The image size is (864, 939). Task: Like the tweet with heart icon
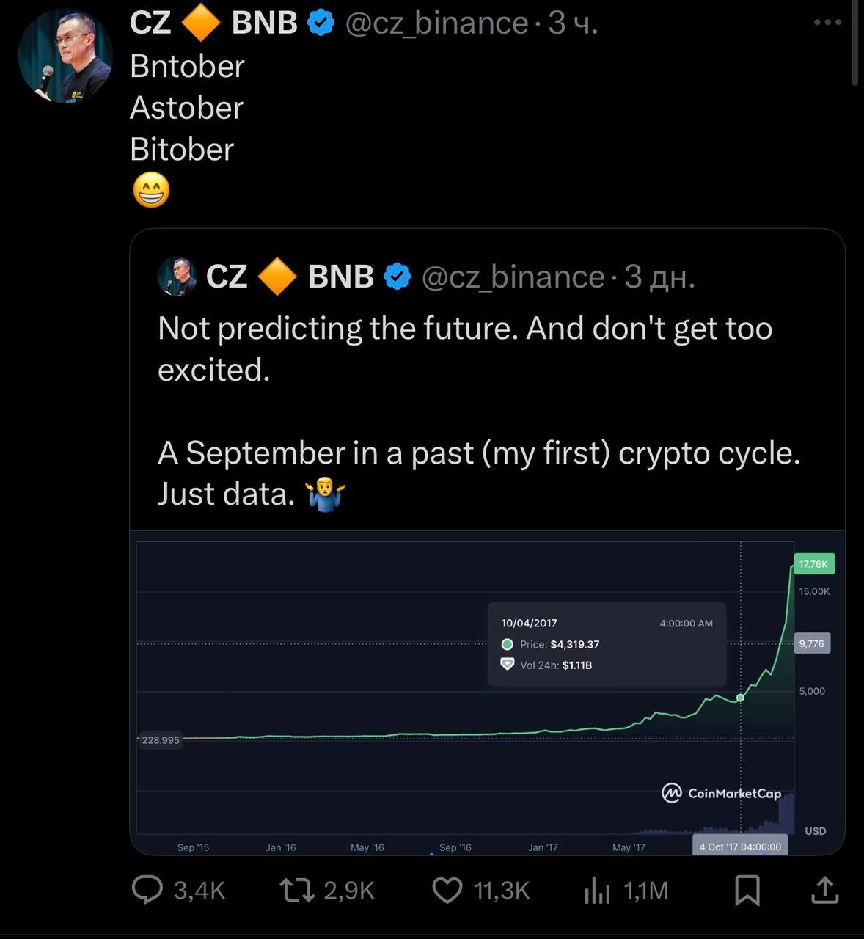tap(447, 890)
